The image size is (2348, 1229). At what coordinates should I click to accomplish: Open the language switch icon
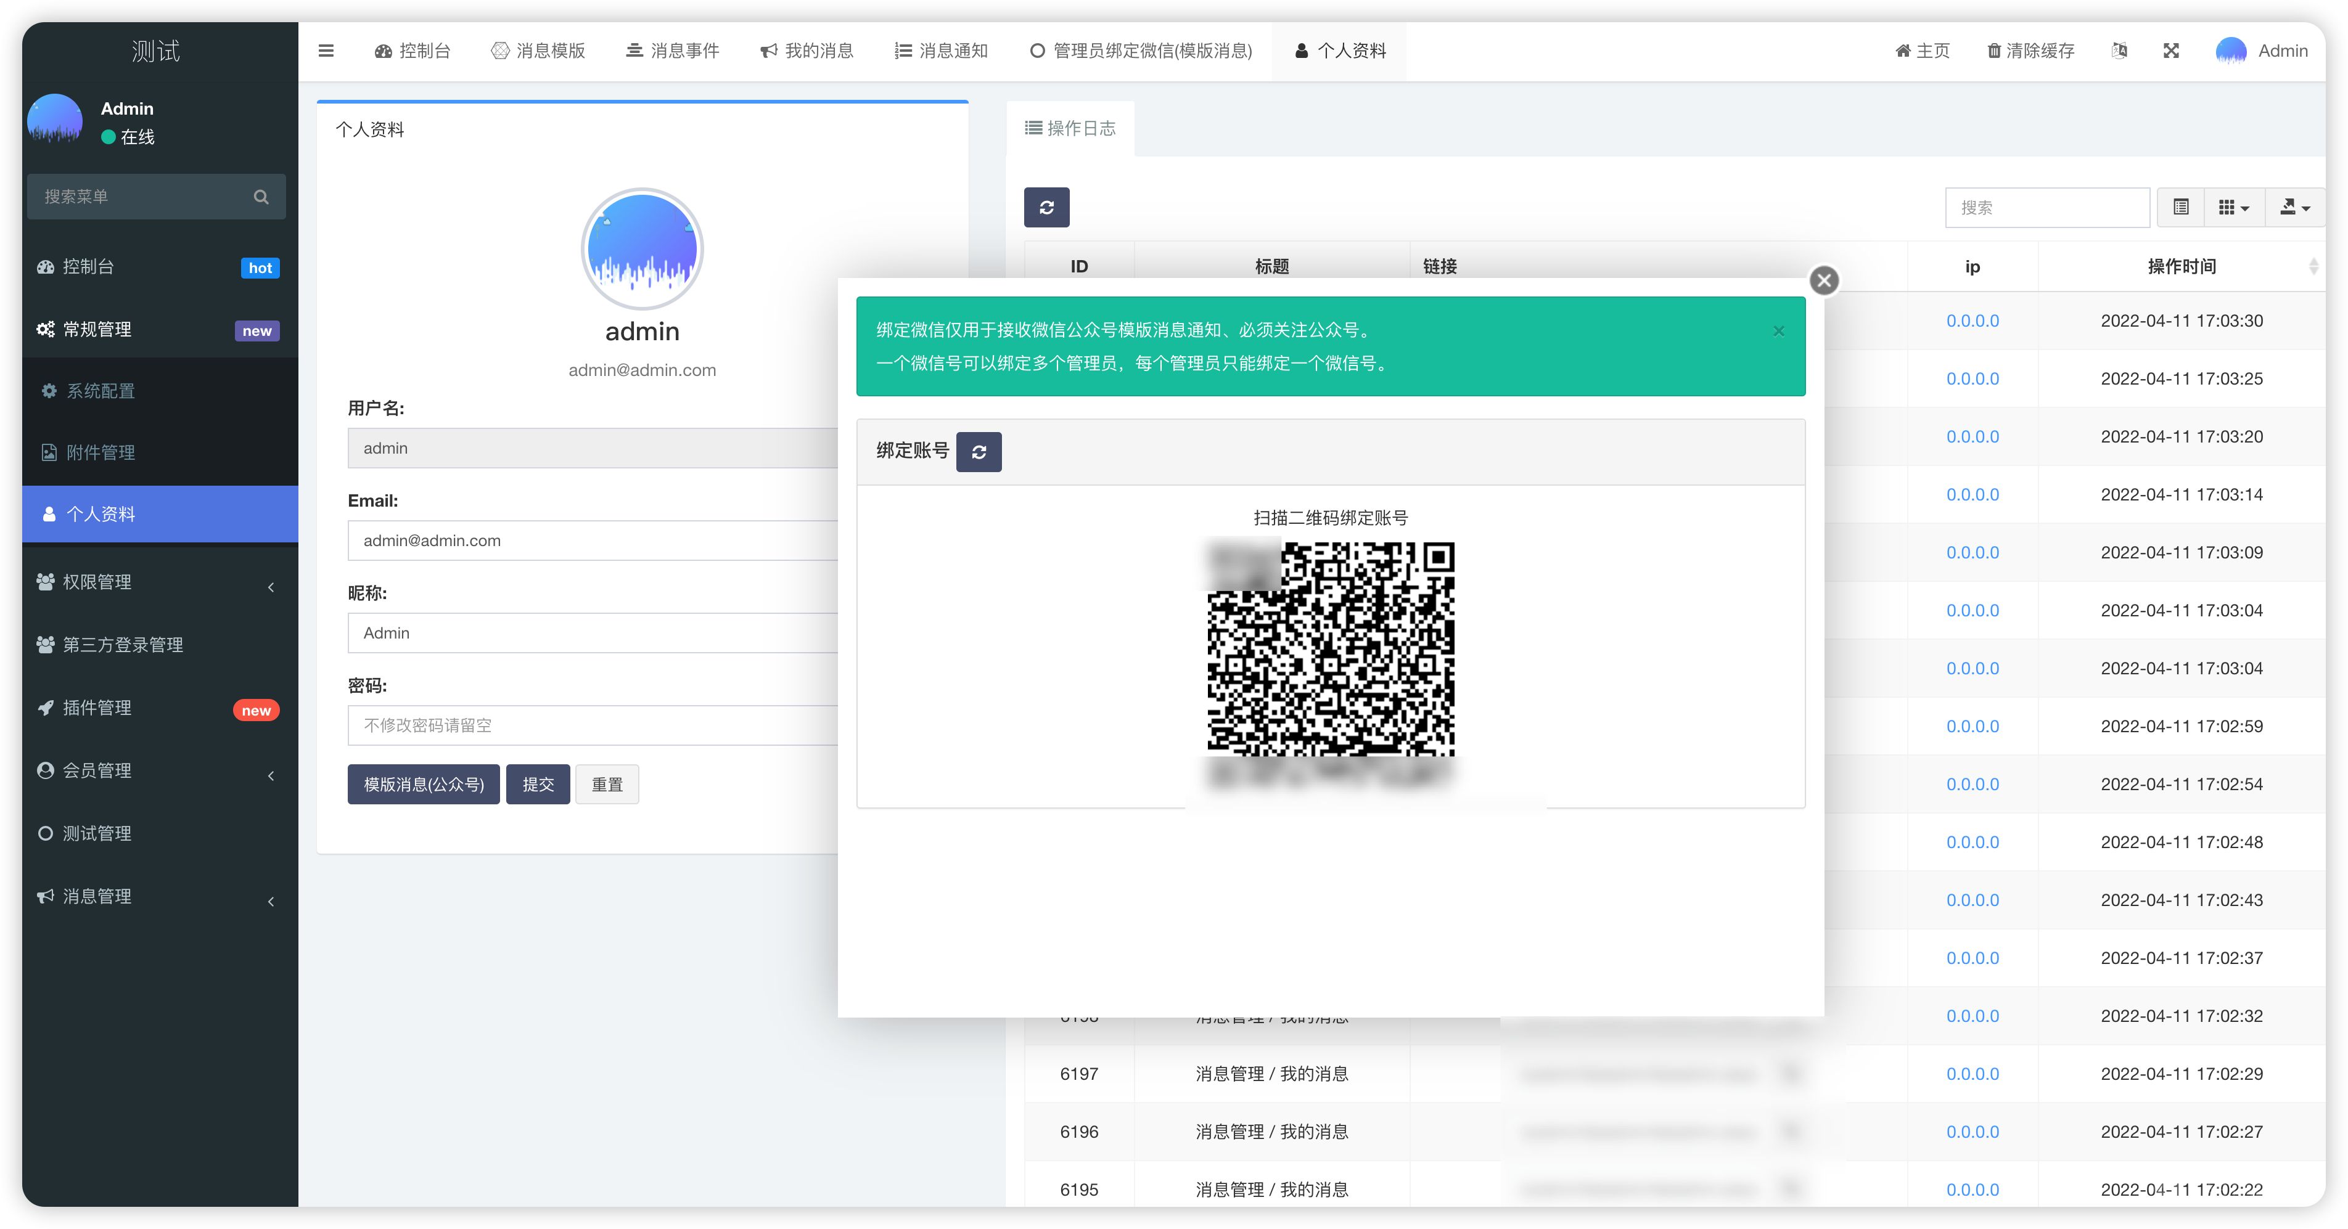(2119, 51)
